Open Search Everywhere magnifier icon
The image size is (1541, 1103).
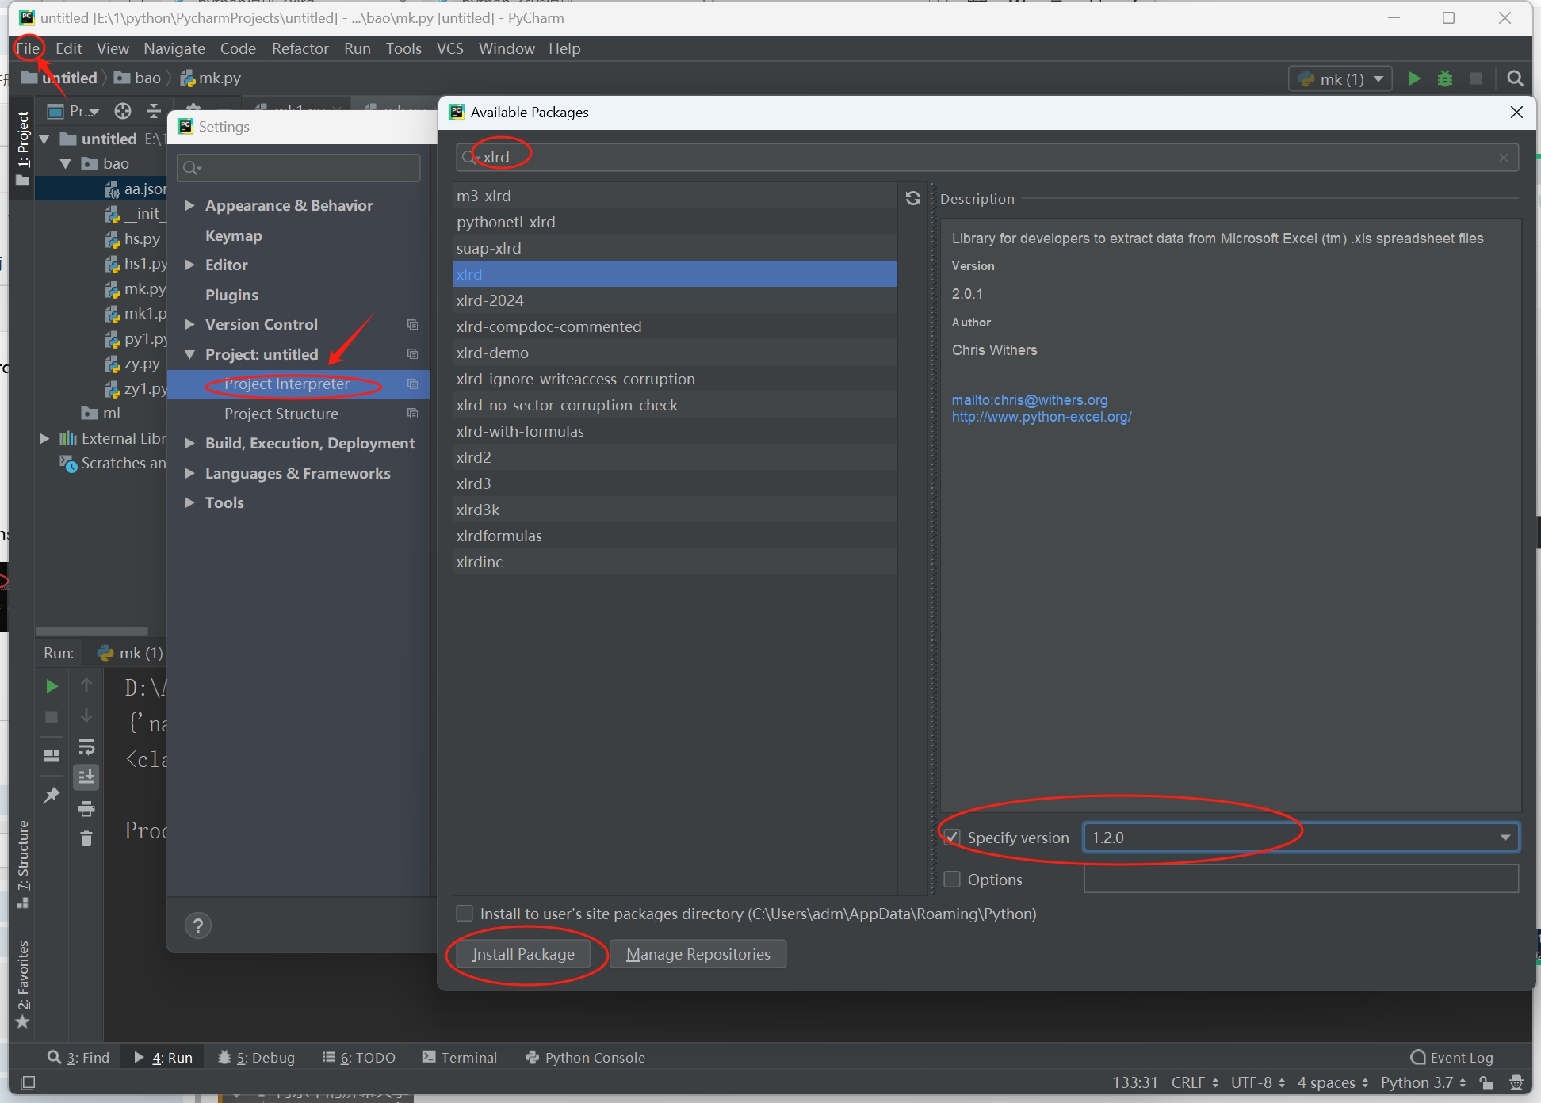click(1515, 78)
